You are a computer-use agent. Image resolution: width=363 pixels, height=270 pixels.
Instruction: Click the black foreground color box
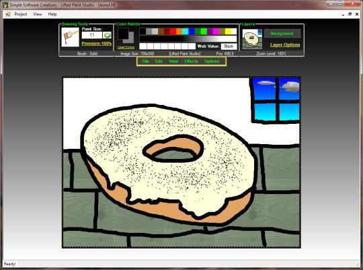coord(123,34)
